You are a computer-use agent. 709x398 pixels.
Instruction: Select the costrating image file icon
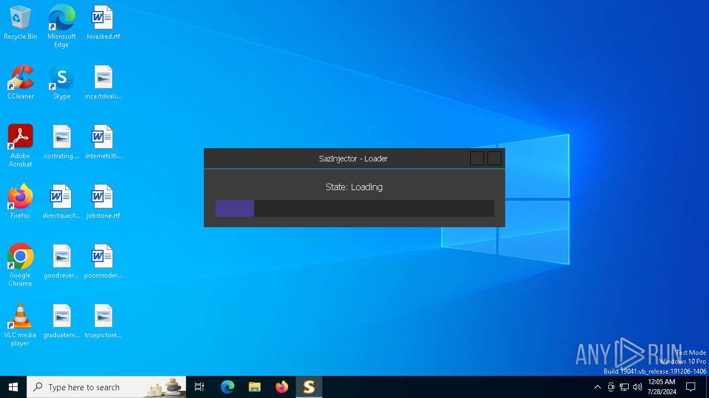tap(61, 143)
